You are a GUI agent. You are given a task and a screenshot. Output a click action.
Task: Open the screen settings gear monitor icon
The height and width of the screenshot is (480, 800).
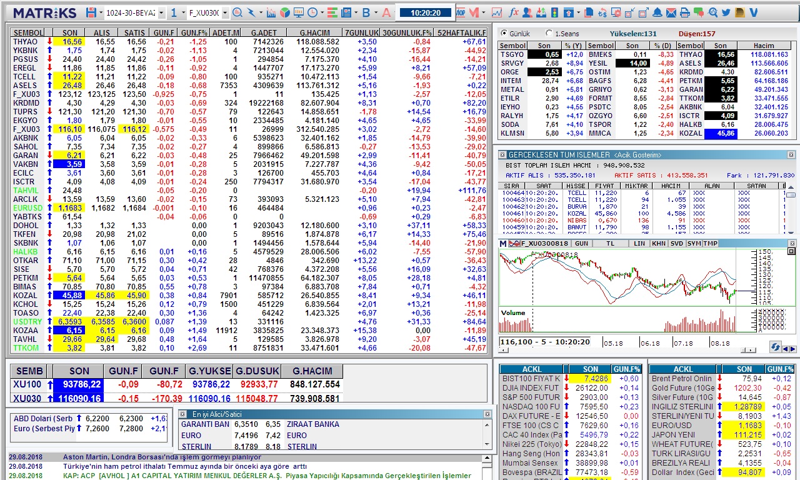pos(617,12)
